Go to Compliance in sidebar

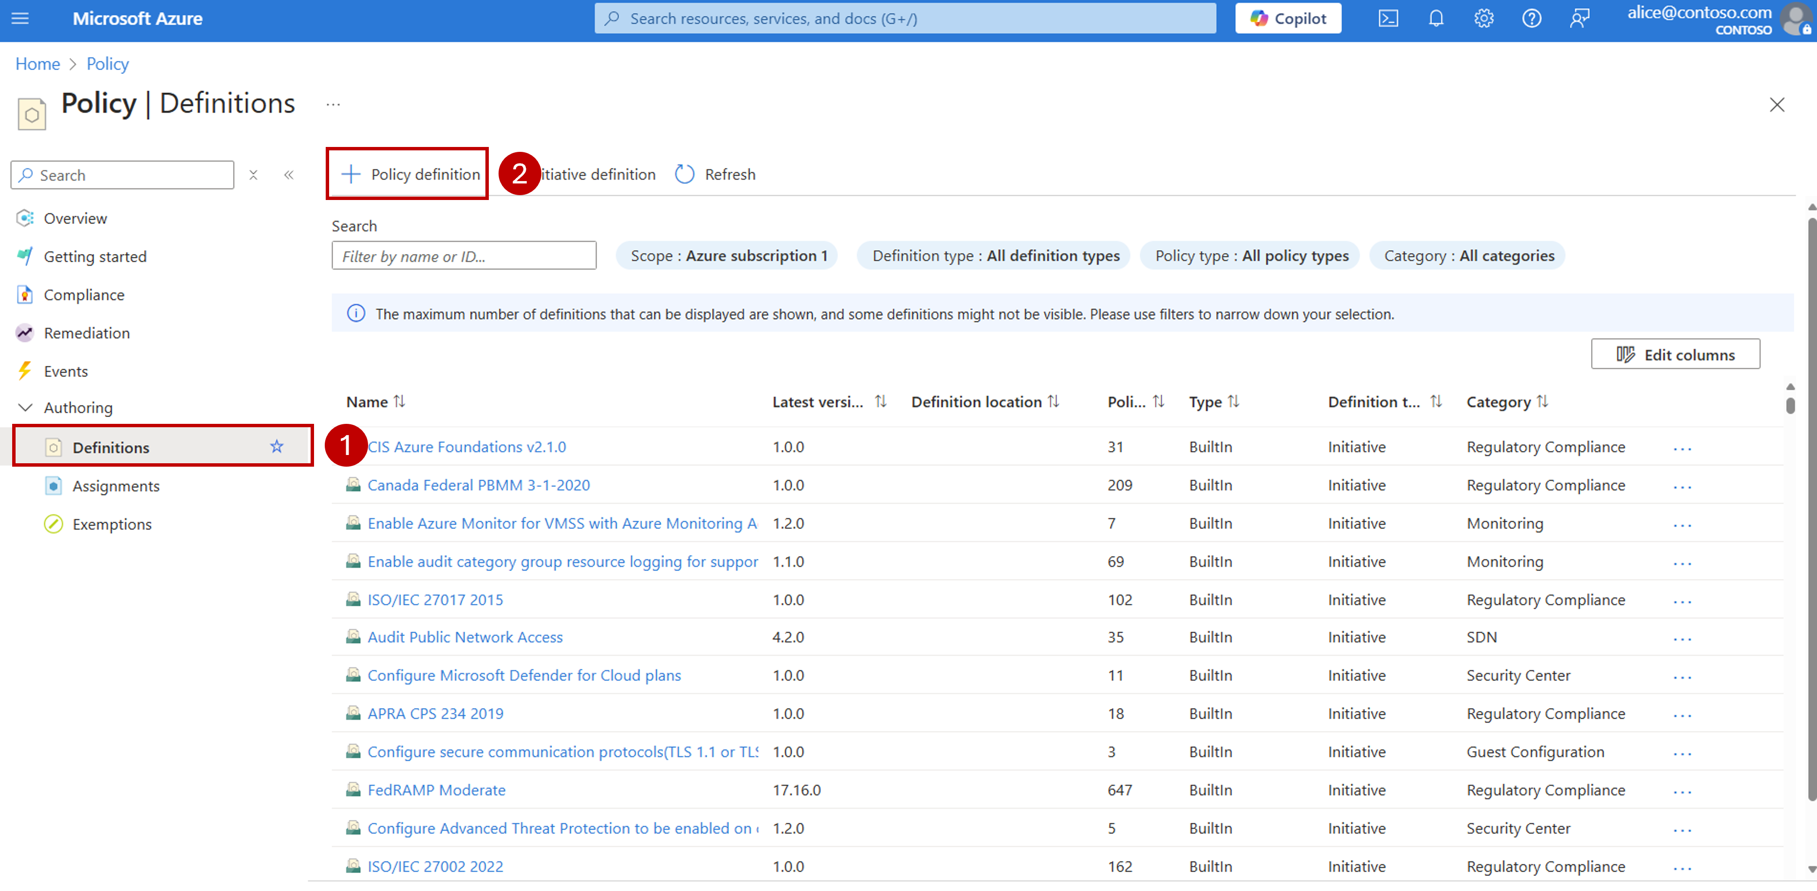[84, 295]
